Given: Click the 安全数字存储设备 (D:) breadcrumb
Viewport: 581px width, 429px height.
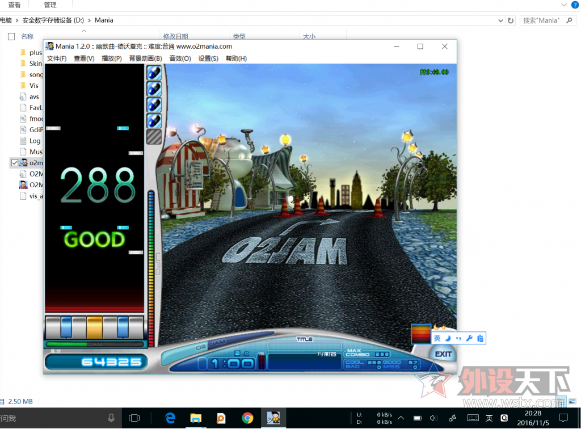Looking at the screenshot, I should [x=53, y=20].
